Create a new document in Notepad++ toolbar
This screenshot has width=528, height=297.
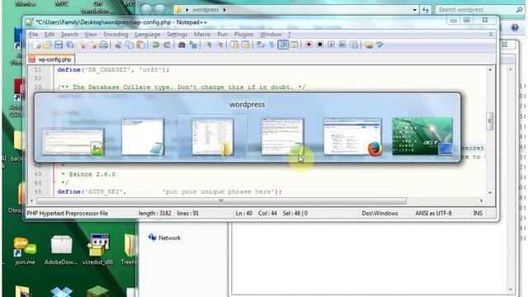coord(36,45)
